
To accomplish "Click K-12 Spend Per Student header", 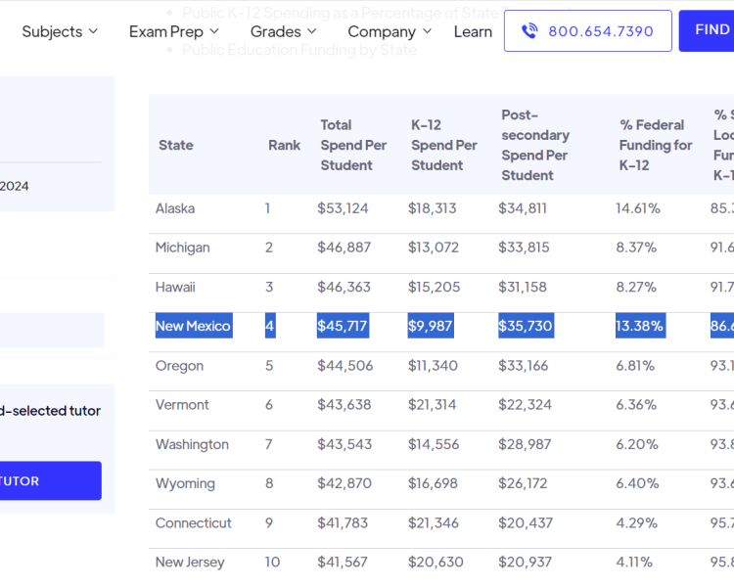I will pos(443,145).
